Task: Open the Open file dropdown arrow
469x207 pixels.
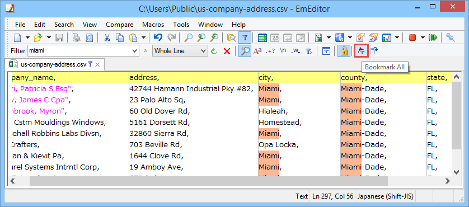Action: point(49,37)
